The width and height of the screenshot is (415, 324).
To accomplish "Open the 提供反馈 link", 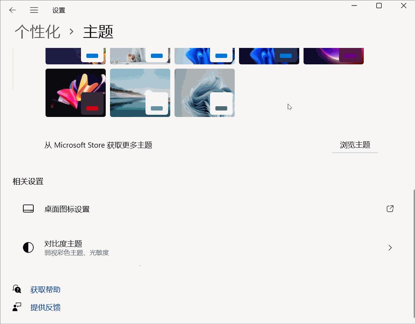I will [x=46, y=307].
